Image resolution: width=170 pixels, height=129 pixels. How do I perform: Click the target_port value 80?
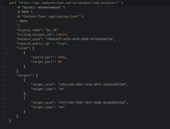point(60,62)
